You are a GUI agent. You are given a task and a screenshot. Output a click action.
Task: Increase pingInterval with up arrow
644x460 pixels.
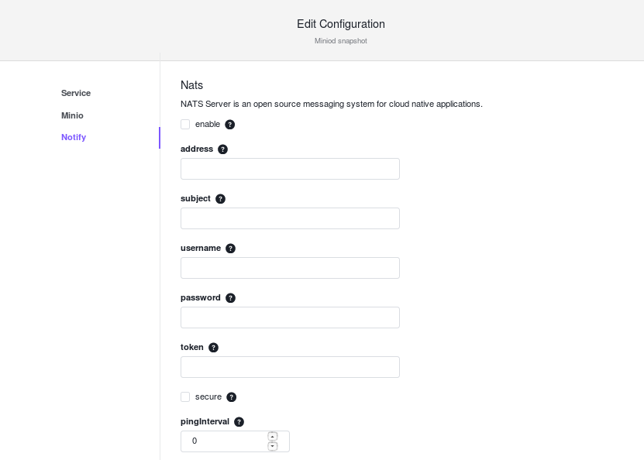(x=273, y=436)
